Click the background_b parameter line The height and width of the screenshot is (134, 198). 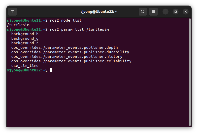coord(25,34)
